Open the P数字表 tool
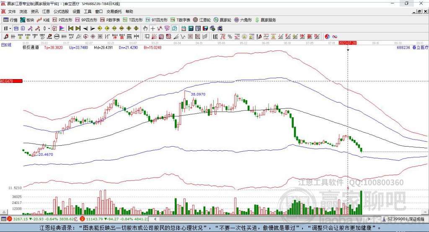Viewport: 429px width, 232px height. tap(110, 20)
